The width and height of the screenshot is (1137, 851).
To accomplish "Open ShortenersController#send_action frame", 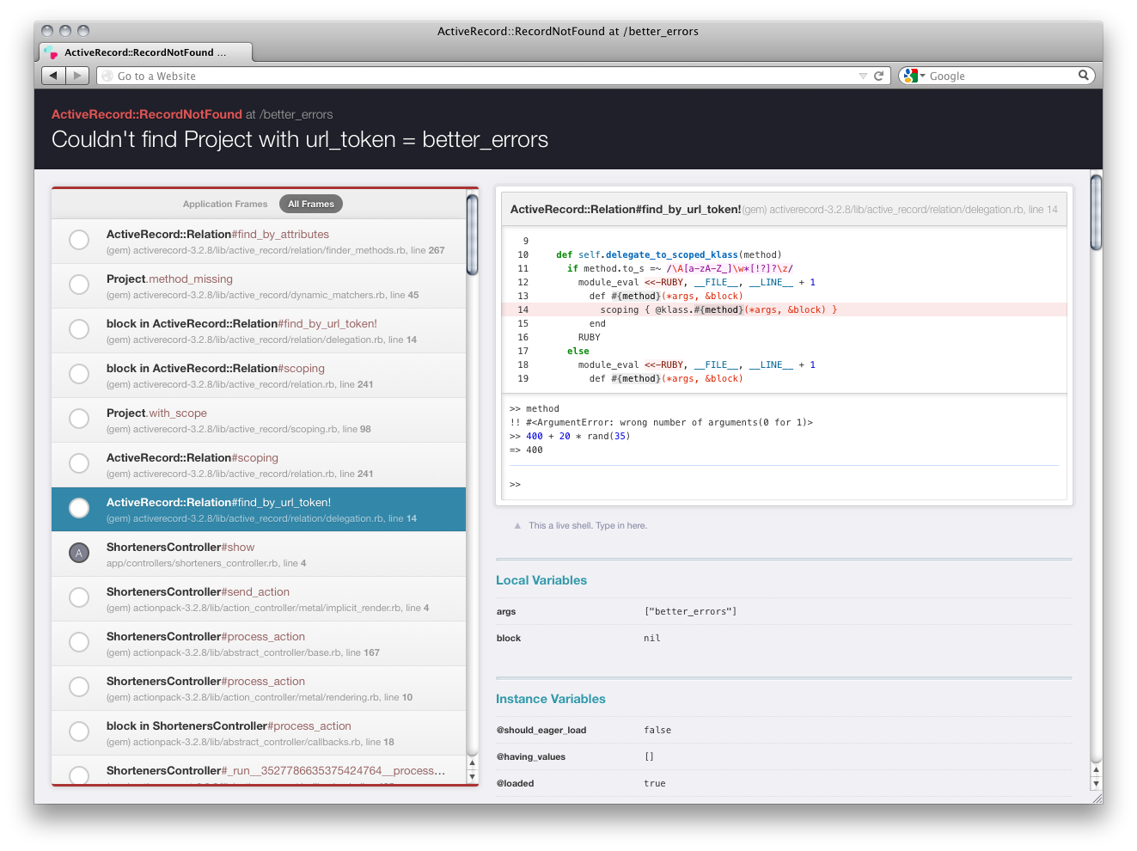I will (x=259, y=599).
